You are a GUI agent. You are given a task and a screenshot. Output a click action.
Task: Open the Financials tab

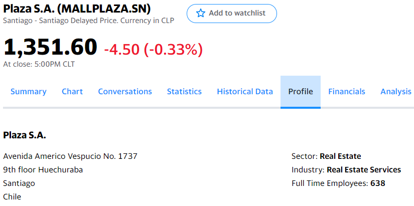[x=347, y=92]
